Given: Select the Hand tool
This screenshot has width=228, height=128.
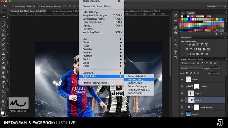Looking at the screenshot, I should [3, 101].
